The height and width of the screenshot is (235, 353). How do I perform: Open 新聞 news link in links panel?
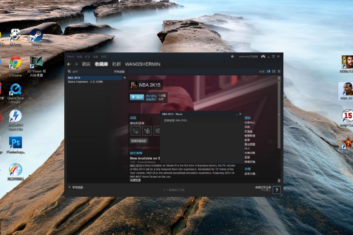tap(247, 140)
